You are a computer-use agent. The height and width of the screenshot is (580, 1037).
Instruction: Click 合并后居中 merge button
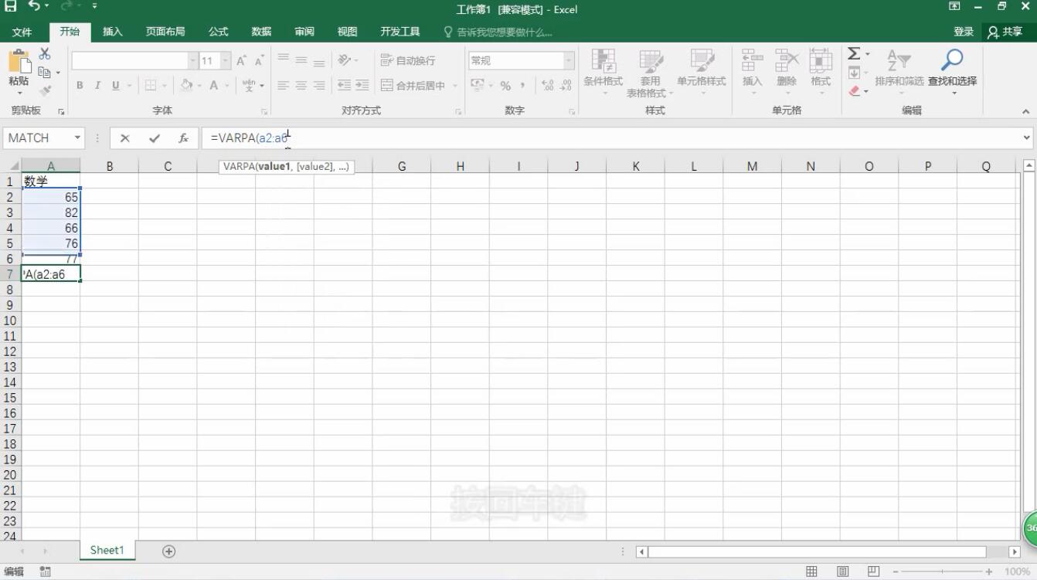click(413, 86)
